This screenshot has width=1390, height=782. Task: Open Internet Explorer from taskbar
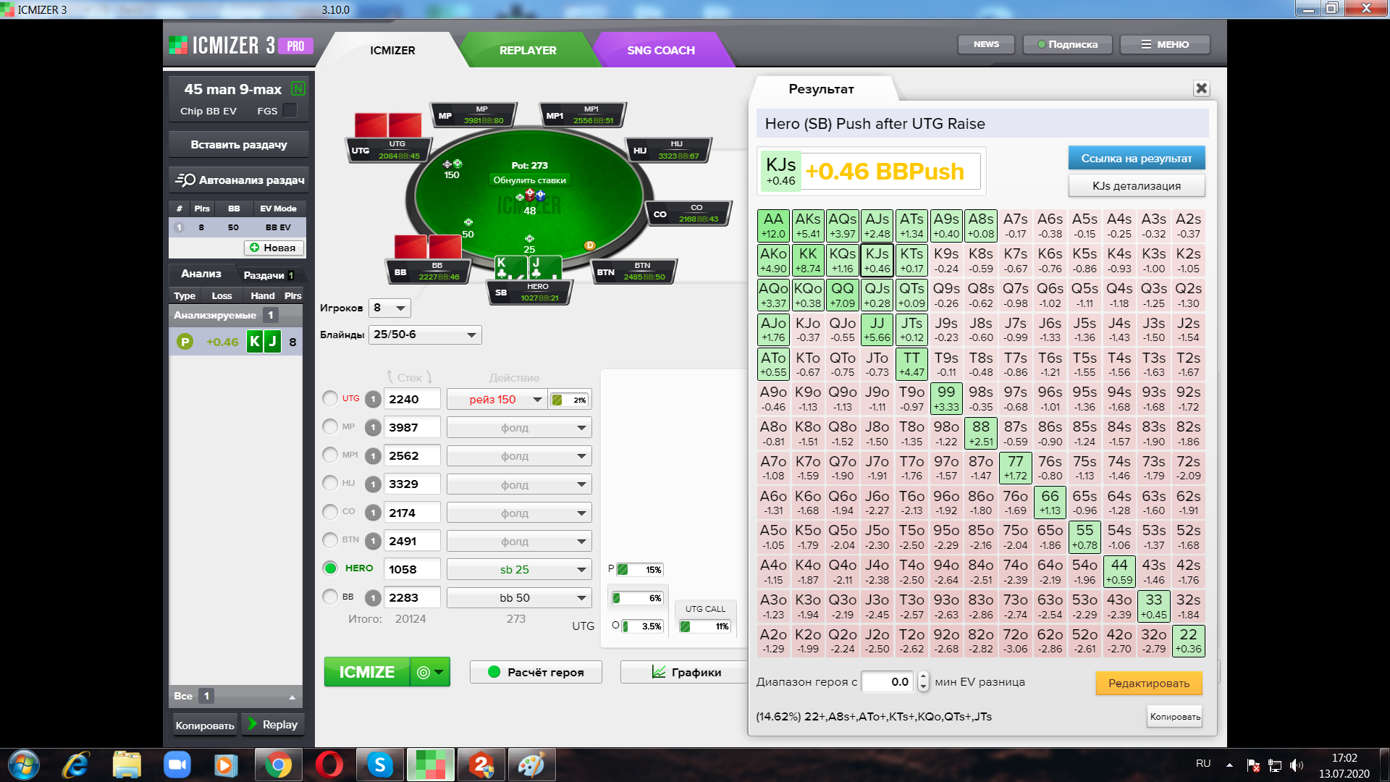pos(76,765)
